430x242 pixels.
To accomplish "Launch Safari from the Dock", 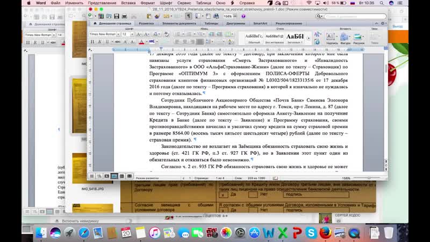I will (84, 233).
